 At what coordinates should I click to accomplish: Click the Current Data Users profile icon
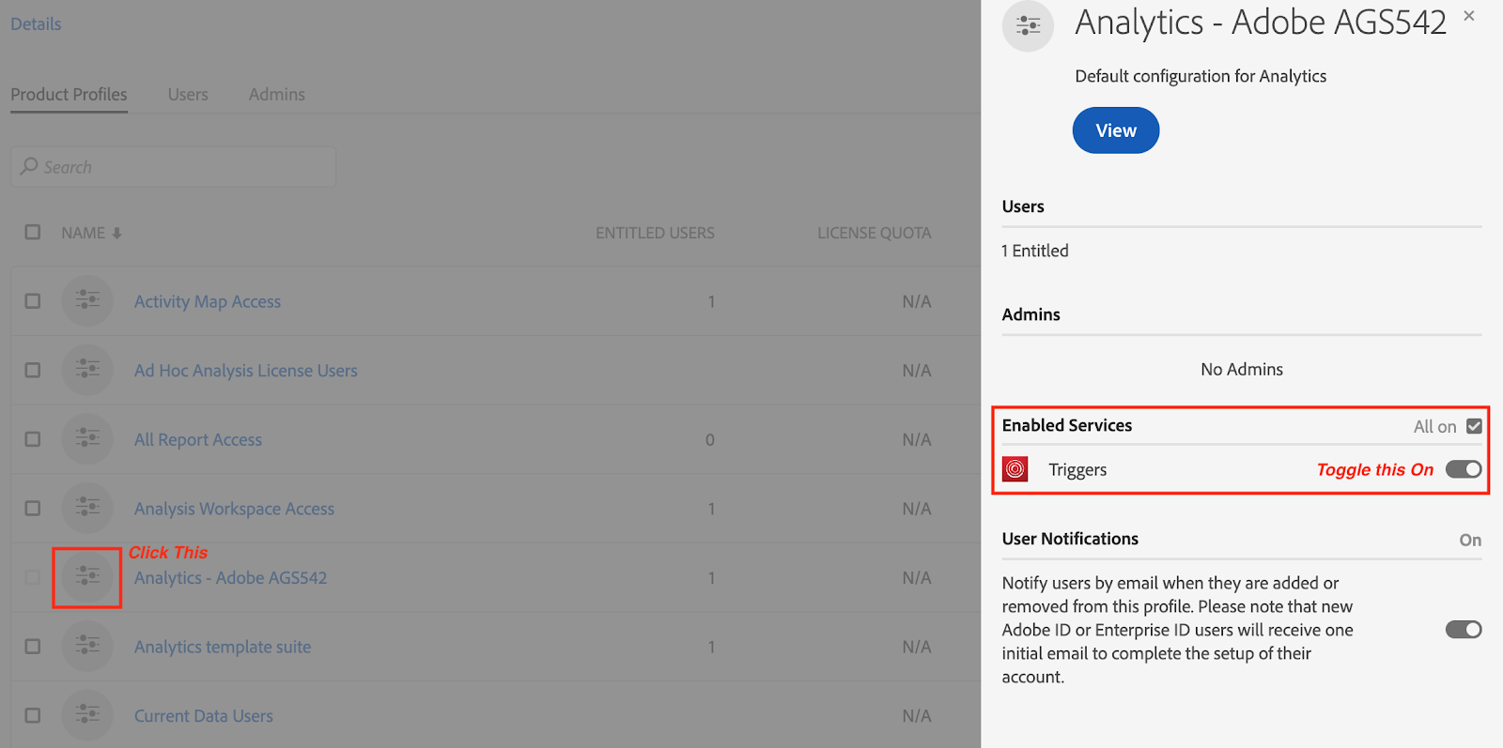[87, 715]
